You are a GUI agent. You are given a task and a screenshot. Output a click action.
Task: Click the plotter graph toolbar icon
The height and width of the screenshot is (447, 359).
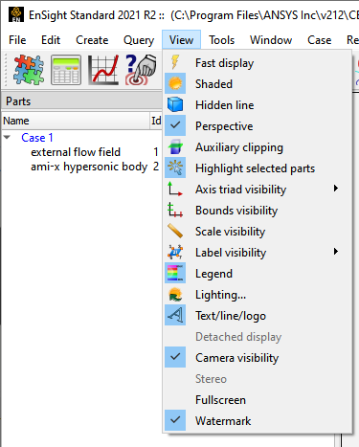103,70
